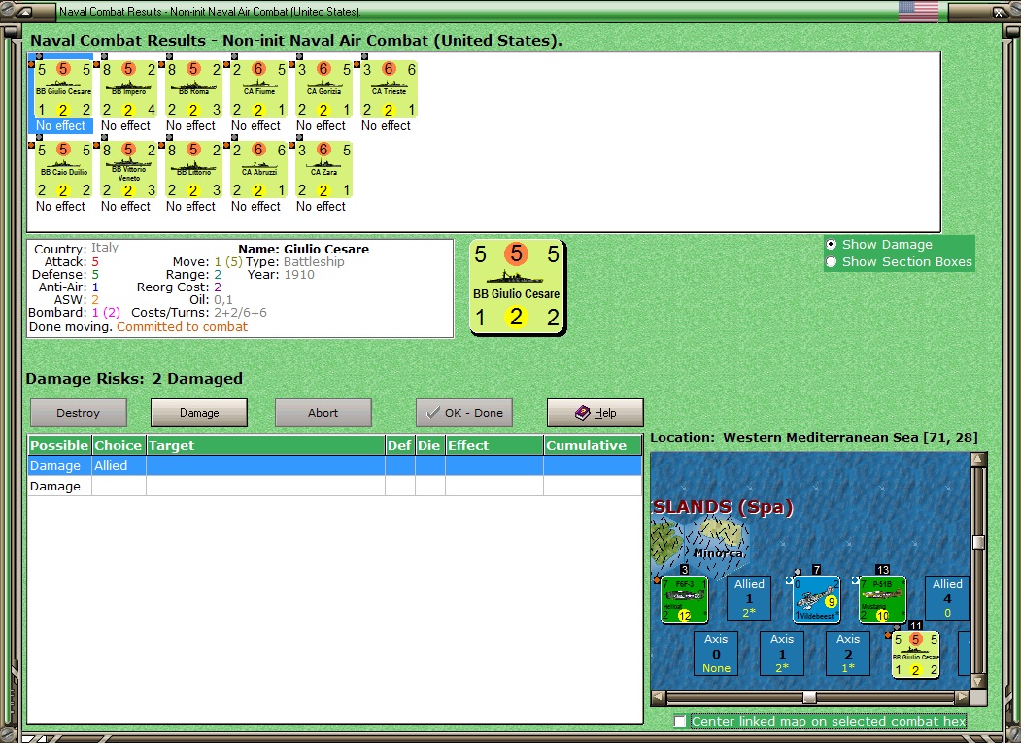Click the Destroy button
1021x743 pixels.
click(78, 413)
